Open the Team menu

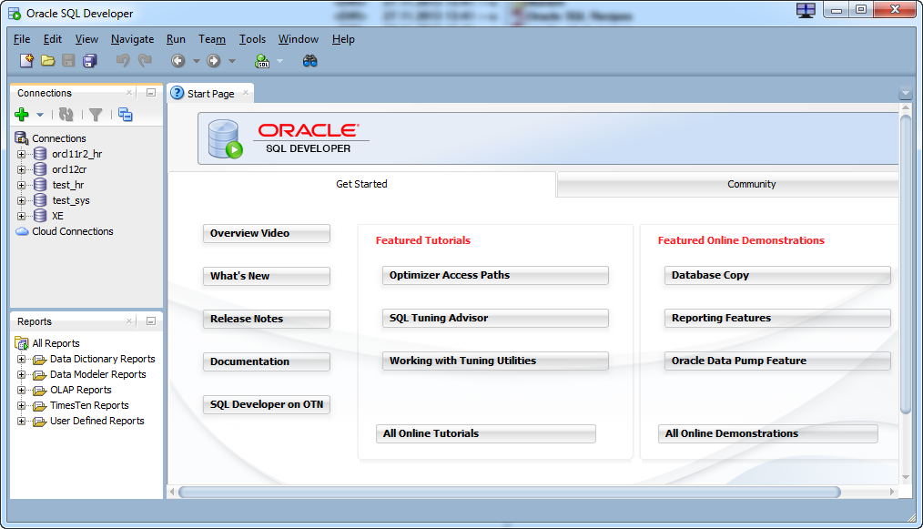click(212, 39)
